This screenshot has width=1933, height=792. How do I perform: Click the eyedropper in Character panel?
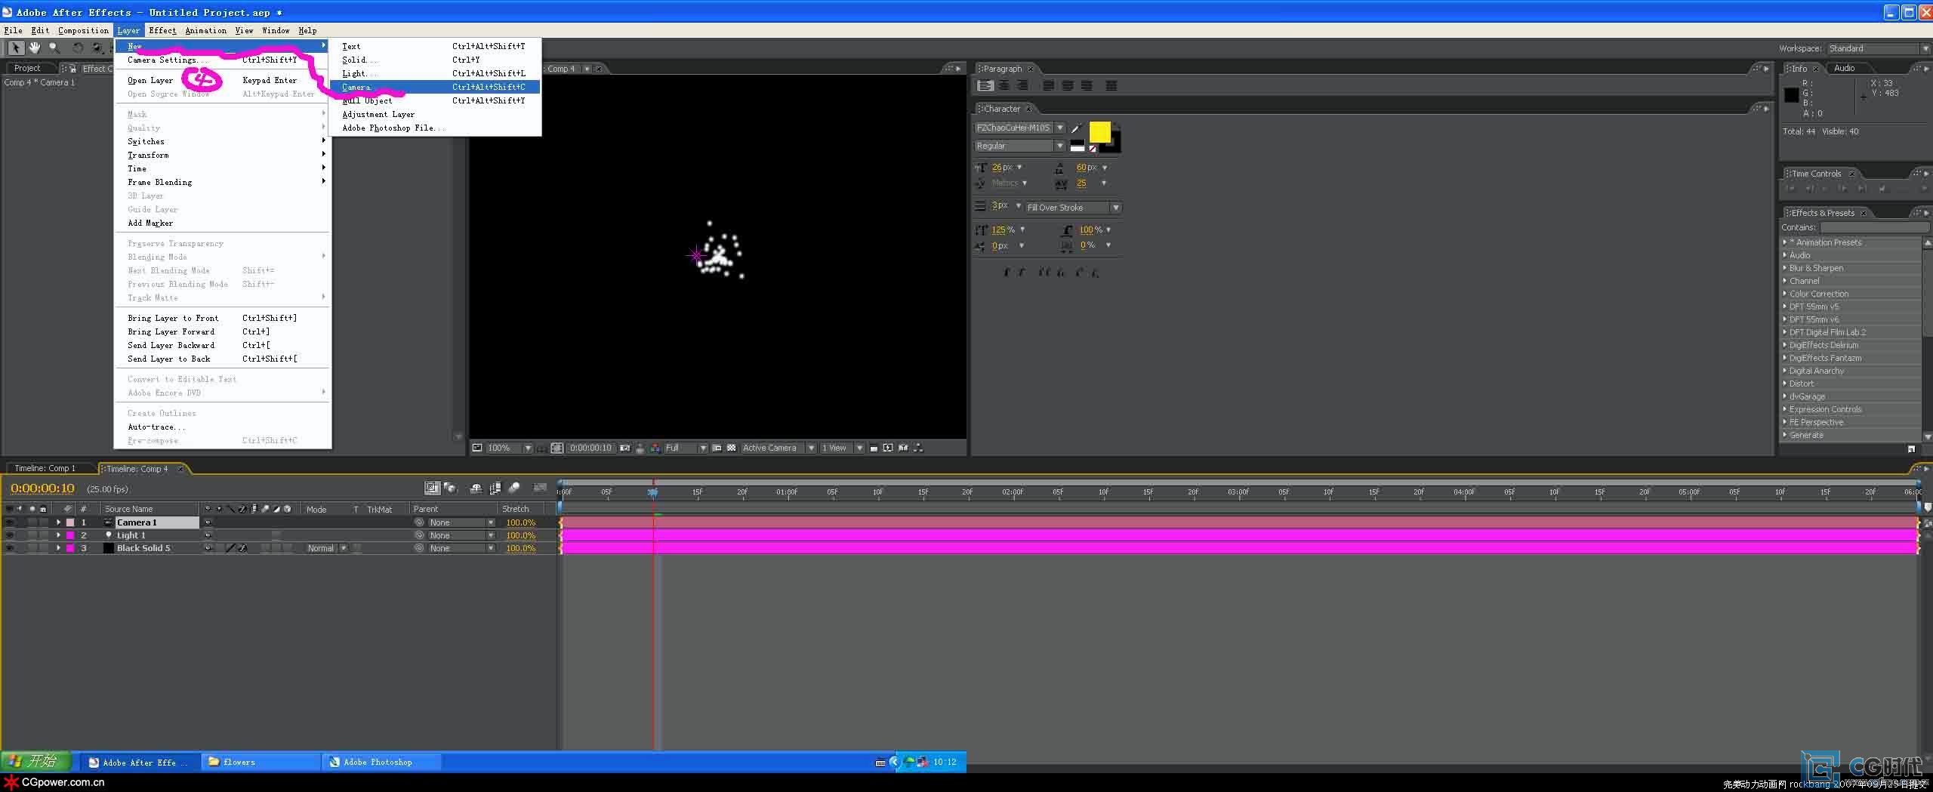click(1077, 128)
